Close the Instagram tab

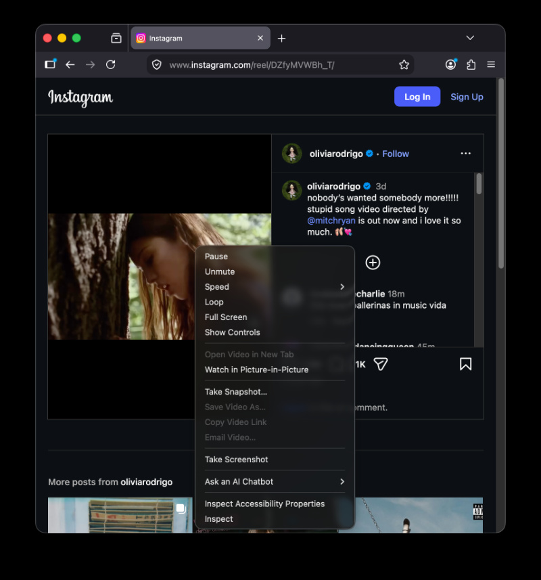coord(260,38)
